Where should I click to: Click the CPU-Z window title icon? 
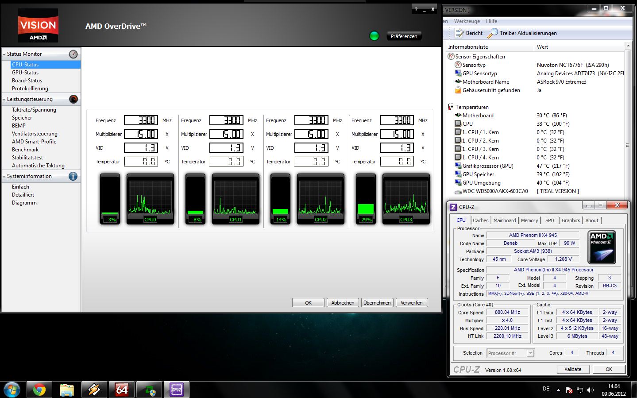[453, 207]
